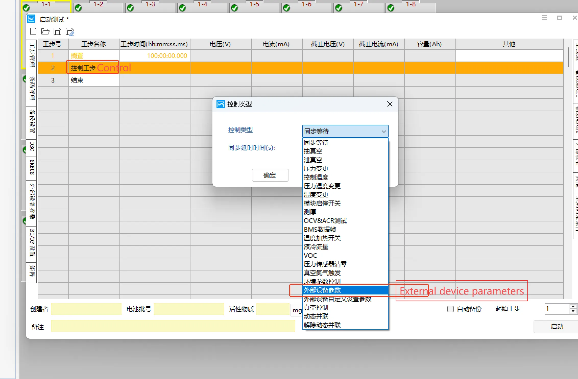Click the 活性物质 input field
This screenshot has height=379, width=578.
coord(273,309)
